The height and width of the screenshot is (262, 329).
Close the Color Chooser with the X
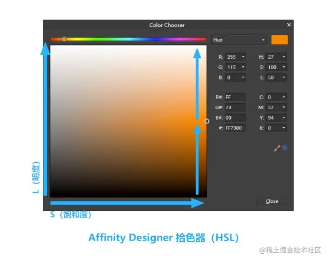289,25
